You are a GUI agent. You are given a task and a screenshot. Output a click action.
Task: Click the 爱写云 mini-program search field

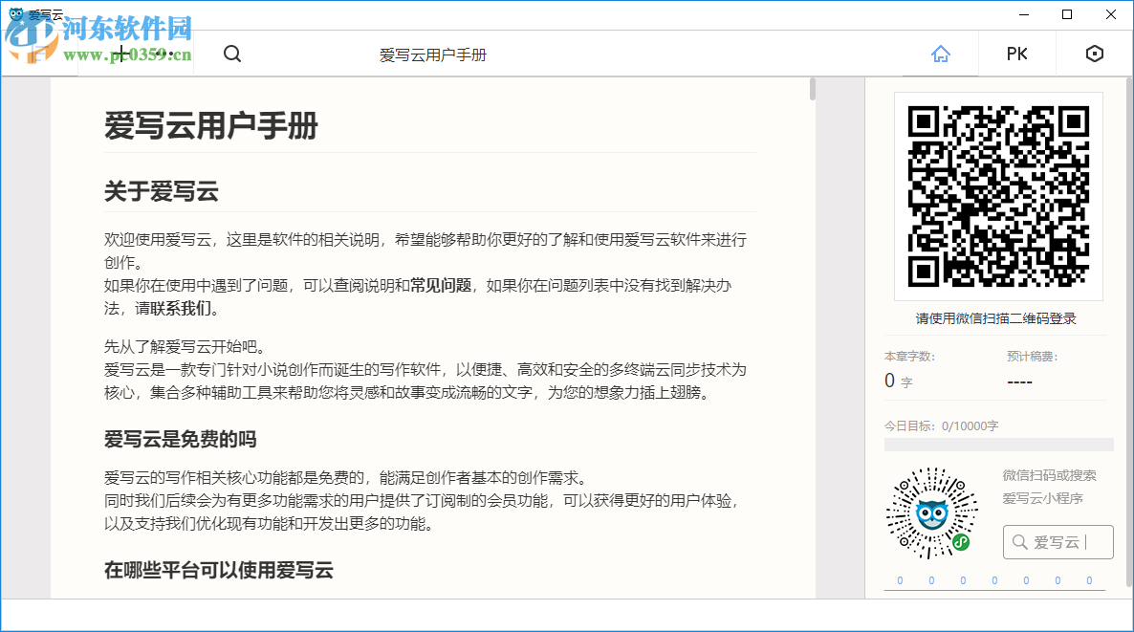(1058, 541)
